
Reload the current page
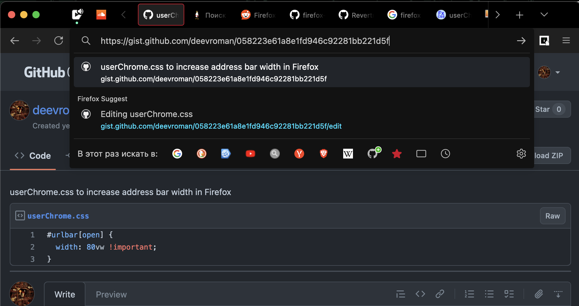[x=59, y=41]
